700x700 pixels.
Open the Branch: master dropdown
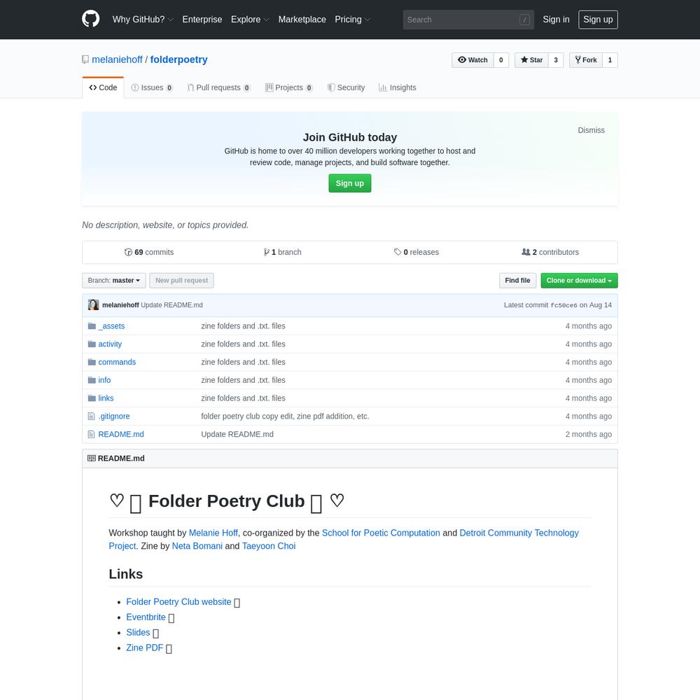point(114,281)
